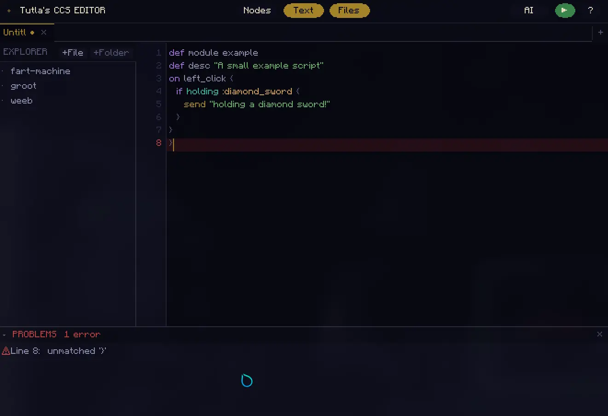Expand the weeb folder
This screenshot has height=416, width=608.
(x=22, y=100)
